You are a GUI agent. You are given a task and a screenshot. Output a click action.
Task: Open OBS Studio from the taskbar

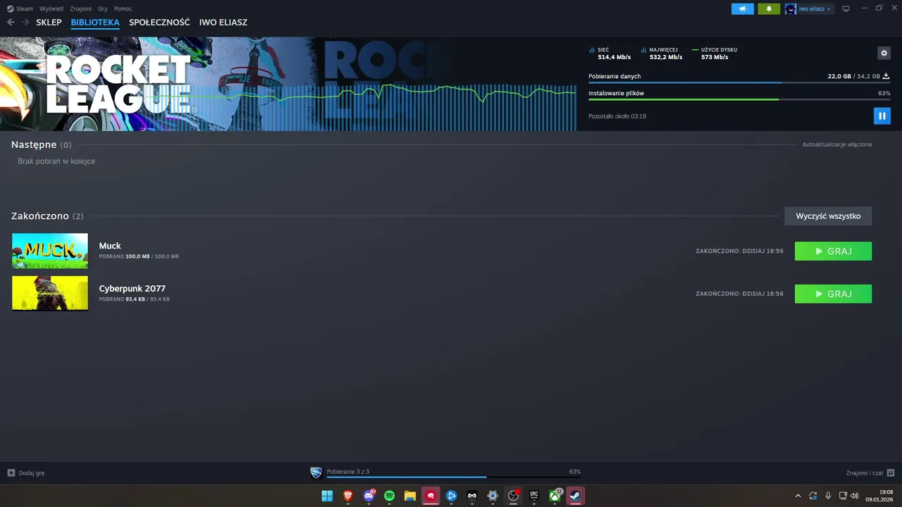coord(514,496)
